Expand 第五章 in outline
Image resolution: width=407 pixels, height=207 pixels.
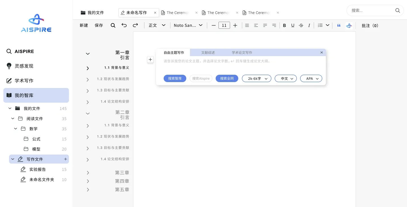tap(88, 190)
